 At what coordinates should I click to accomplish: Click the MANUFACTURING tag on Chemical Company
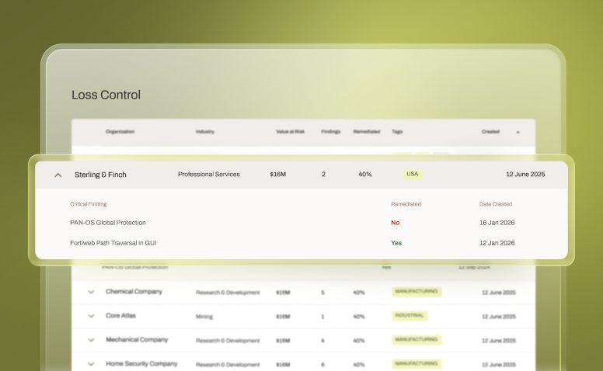click(x=417, y=292)
